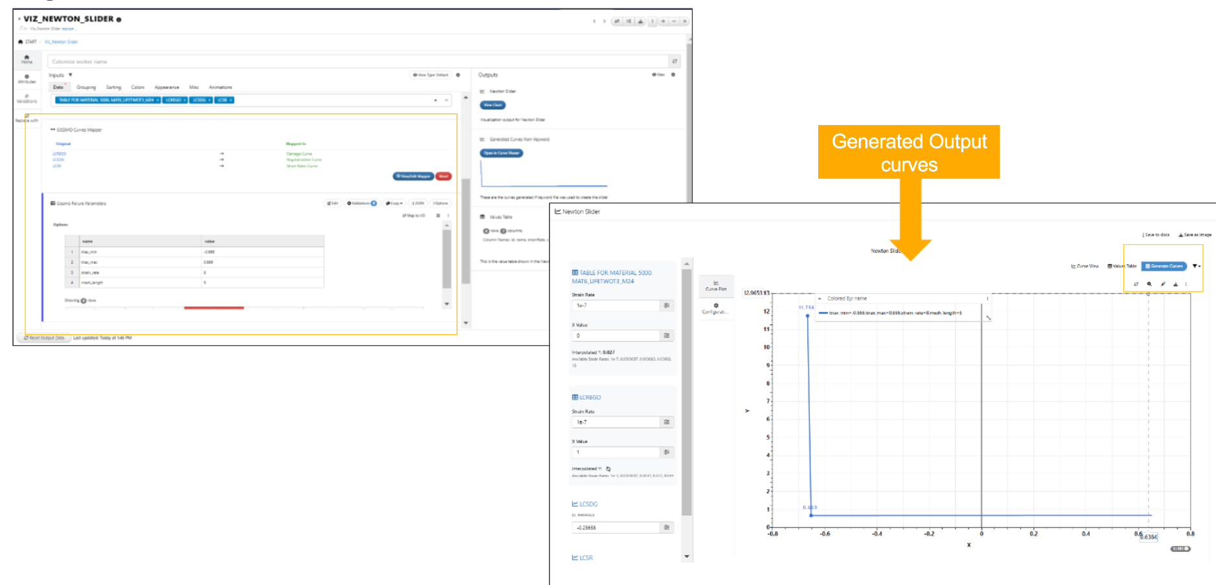Click the Generate Curves button

tap(1164, 266)
